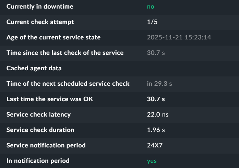Image resolution: width=239 pixels, height=168 pixels.
Task: Click the 'Cached agent data' row label
Action: tap(34, 68)
